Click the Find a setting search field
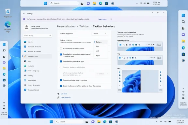The width and height of the screenshot is (188, 125). tap(38, 35)
